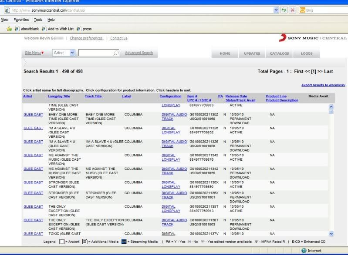Click the Additional Media legend icon
Viewport: 348px width, 255px height.
pyautogui.click(x=84, y=242)
